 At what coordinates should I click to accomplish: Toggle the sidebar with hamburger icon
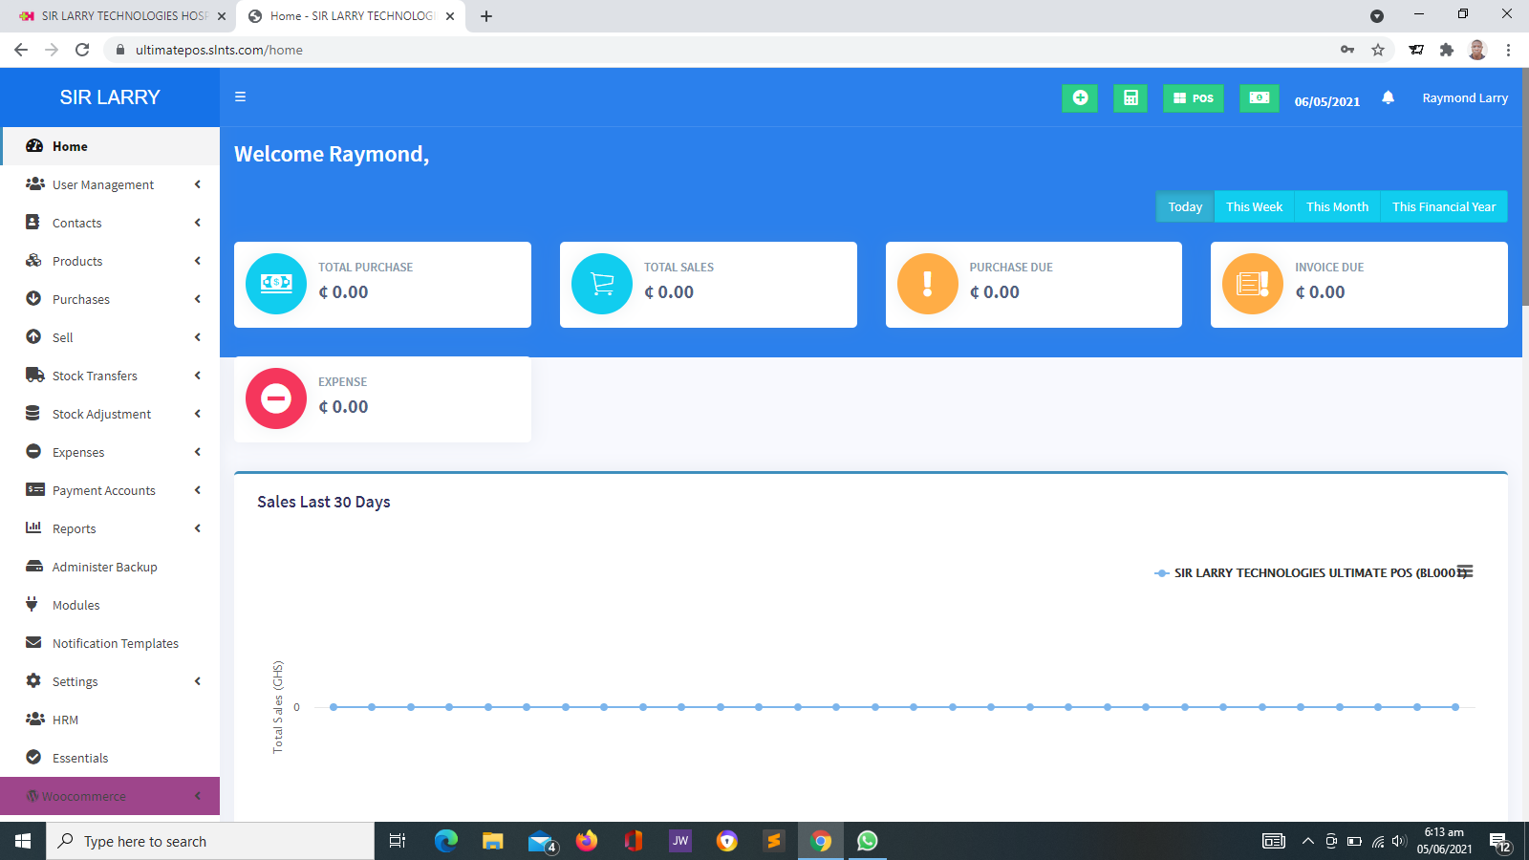[x=241, y=97]
